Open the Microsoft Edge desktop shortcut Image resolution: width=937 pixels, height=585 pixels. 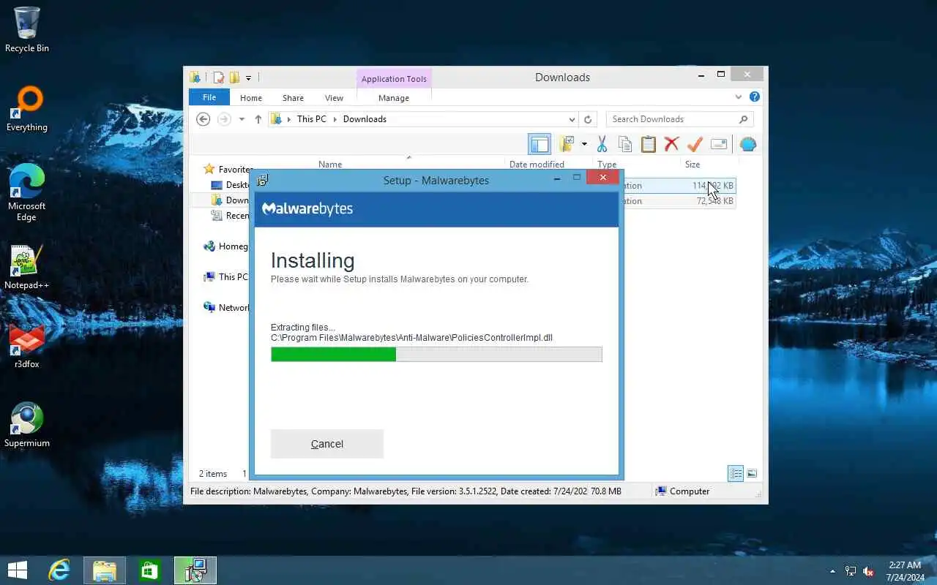click(x=27, y=192)
